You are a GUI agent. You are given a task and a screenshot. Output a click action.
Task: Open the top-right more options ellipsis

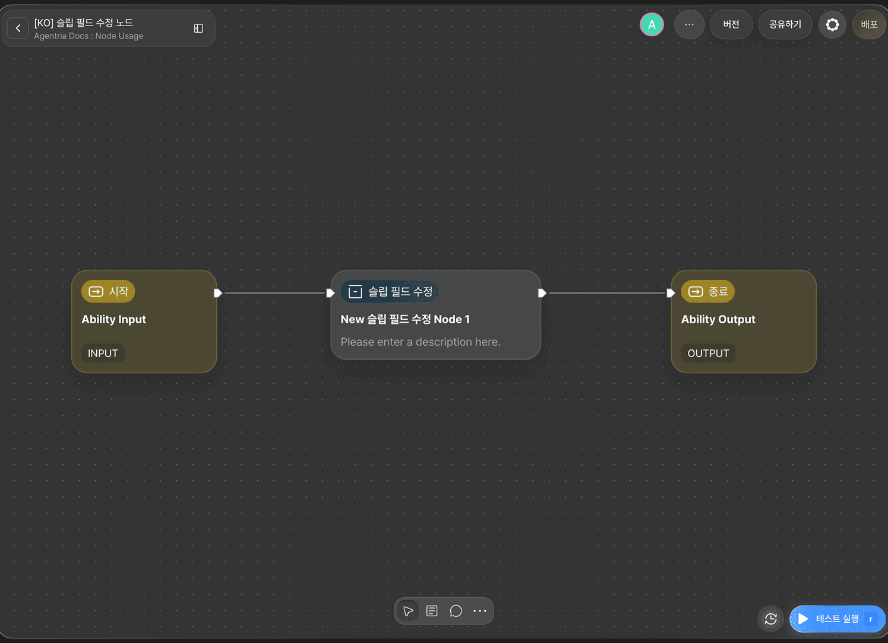click(689, 24)
